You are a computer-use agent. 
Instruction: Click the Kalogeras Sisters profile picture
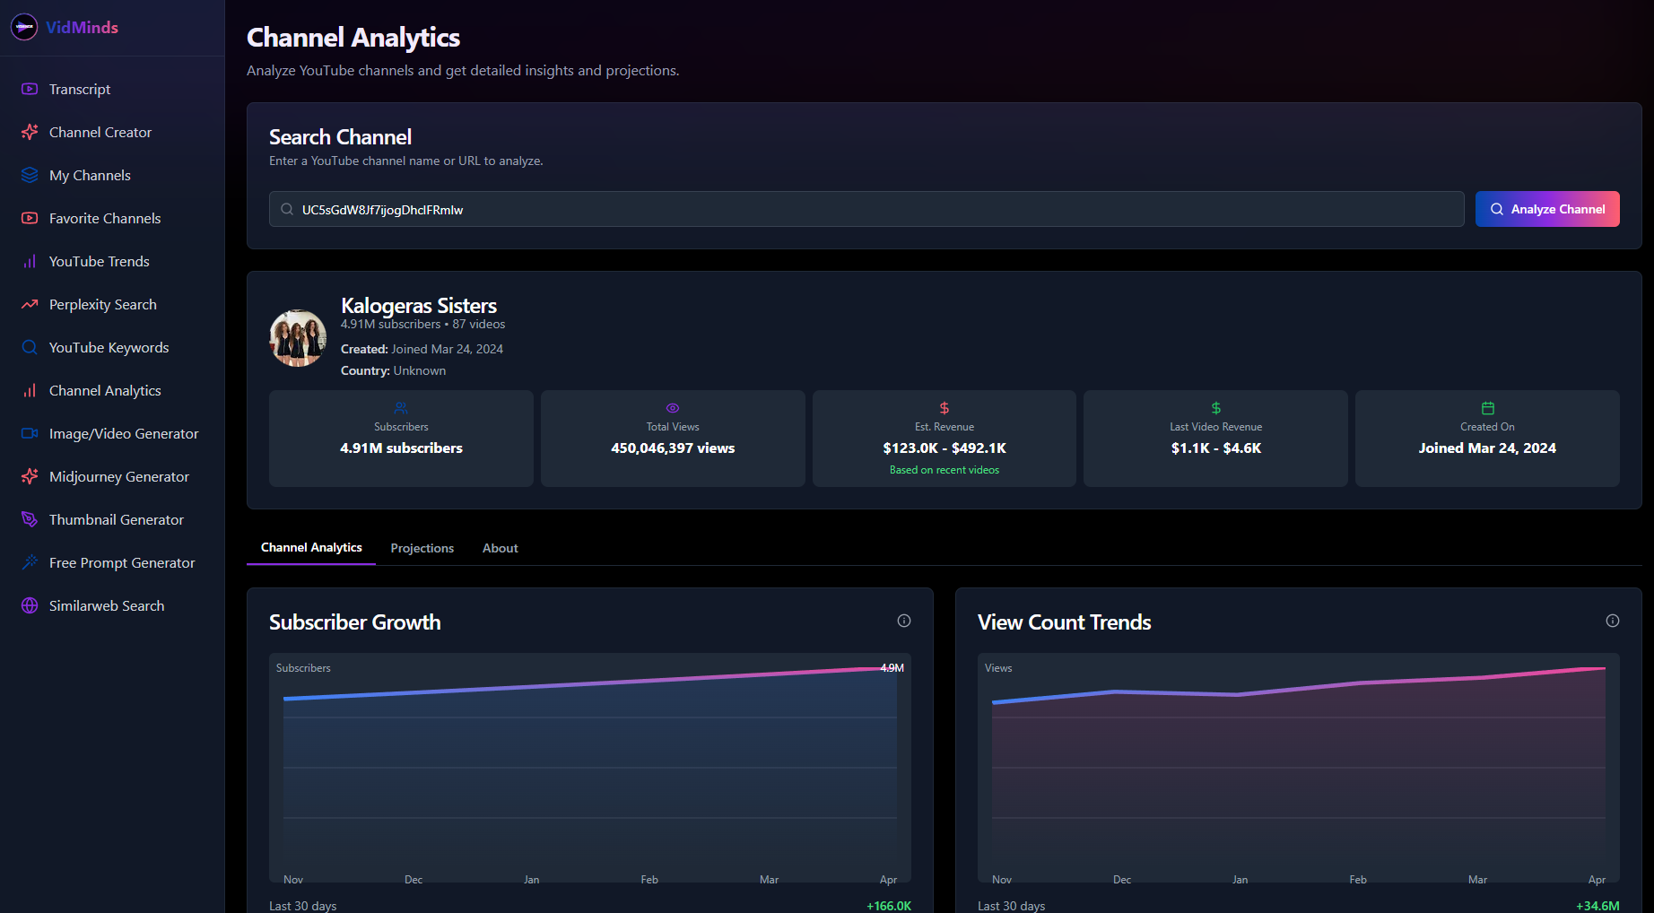pyautogui.click(x=298, y=338)
